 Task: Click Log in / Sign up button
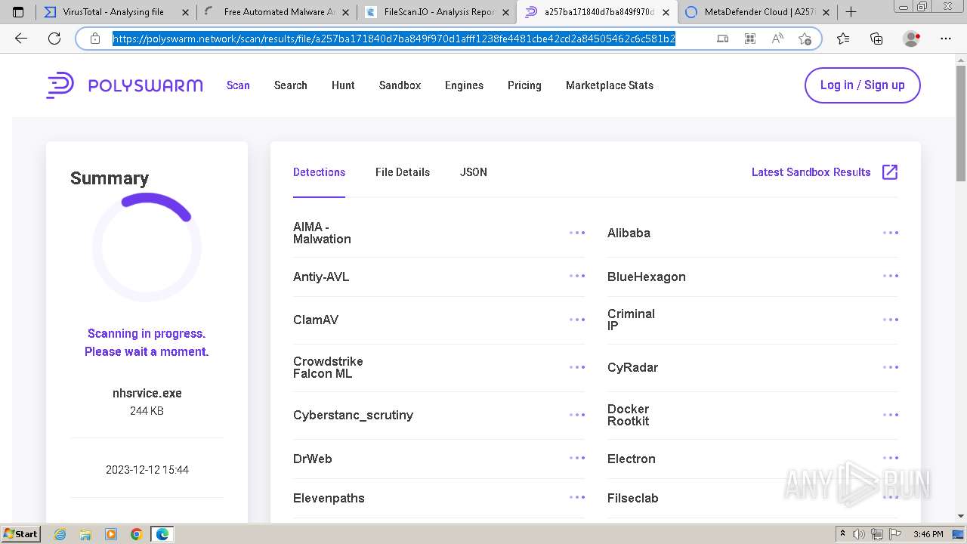point(862,85)
